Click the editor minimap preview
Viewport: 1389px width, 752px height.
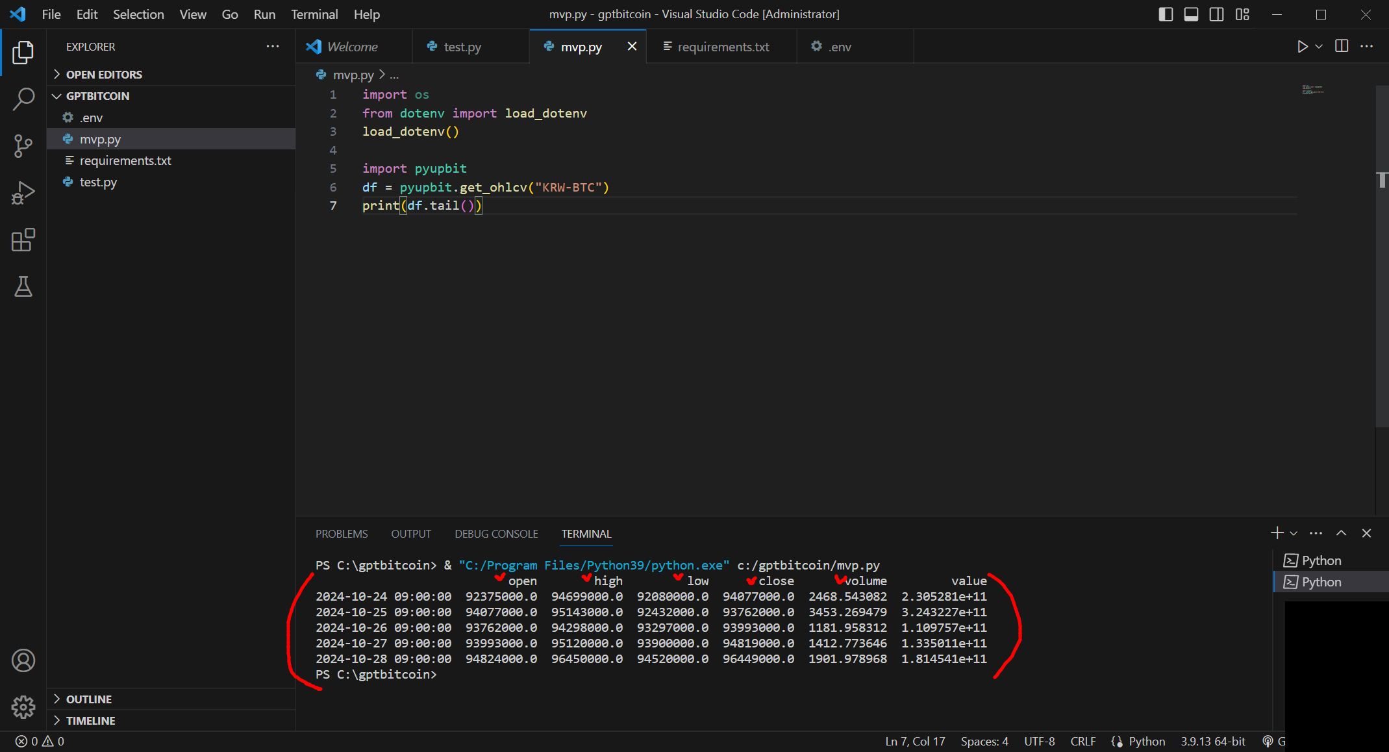coord(1312,90)
